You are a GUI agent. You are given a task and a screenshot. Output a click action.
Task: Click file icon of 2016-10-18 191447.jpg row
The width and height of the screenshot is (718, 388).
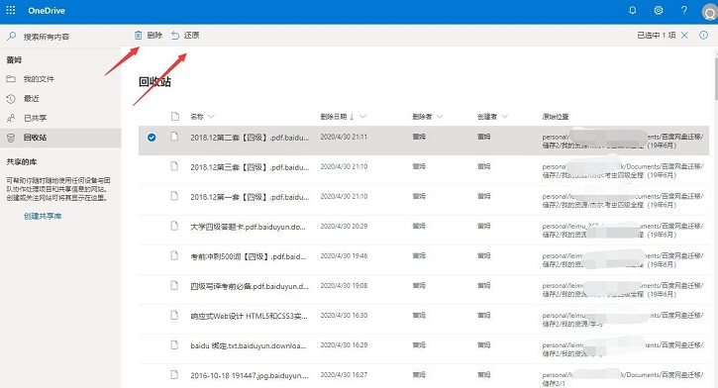coord(174,374)
